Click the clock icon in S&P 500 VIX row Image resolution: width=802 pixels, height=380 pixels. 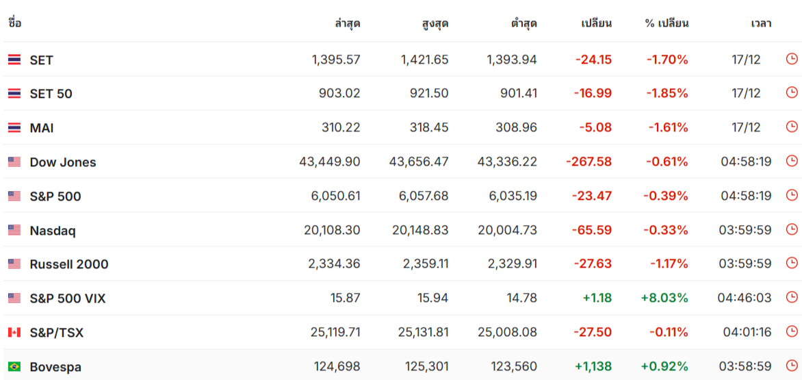791,297
